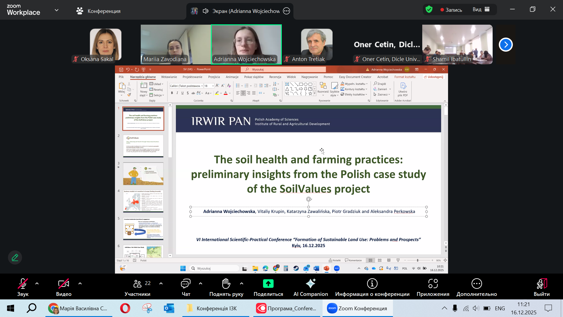Image resolution: width=563 pixels, height=317 pixels.
Task: Switch to the Конференция tab
Action: click(99, 11)
